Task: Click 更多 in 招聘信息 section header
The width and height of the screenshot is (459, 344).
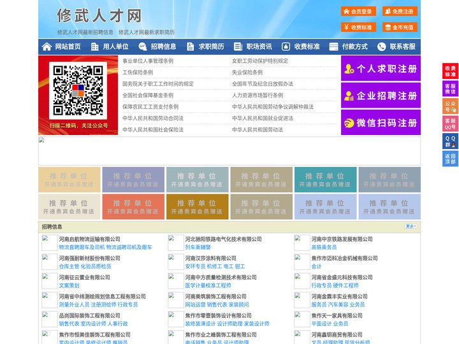Action: (411, 226)
